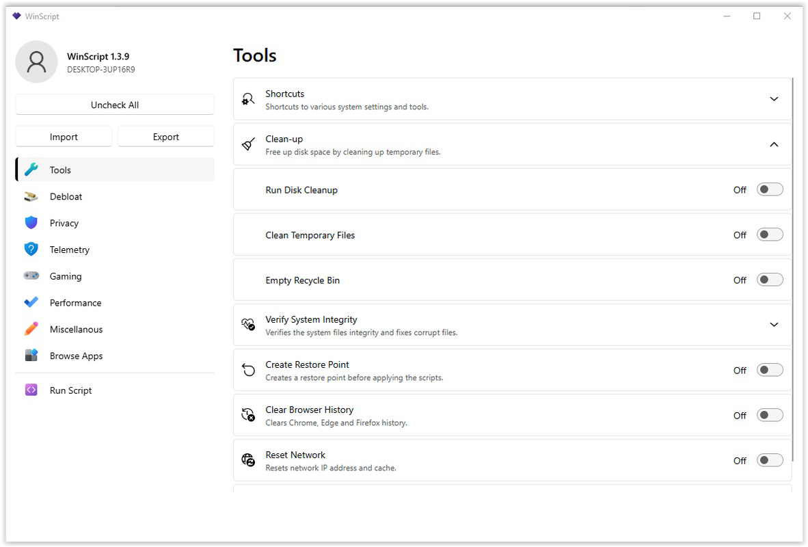Screen dimensions: 808x547
Task: Click the Telemetry question-shield icon
Action: (31, 250)
